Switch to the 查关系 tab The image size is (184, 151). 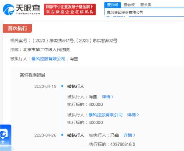click(146, 5)
